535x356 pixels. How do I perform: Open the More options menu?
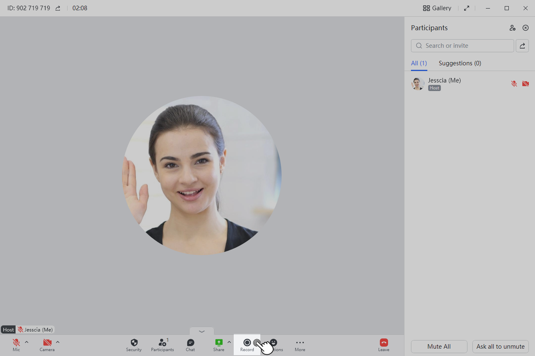[x=300, y=345]
